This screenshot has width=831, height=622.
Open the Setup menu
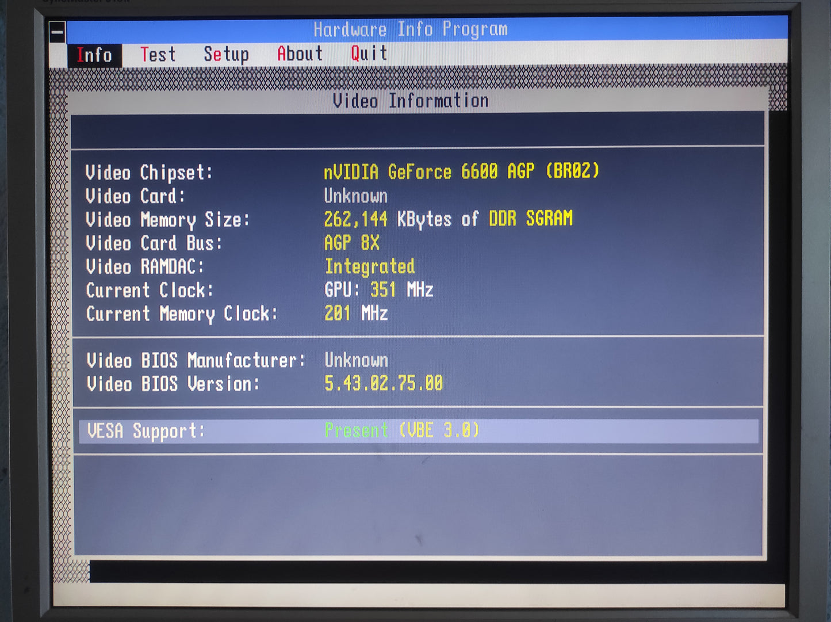[x=227, y=55]
